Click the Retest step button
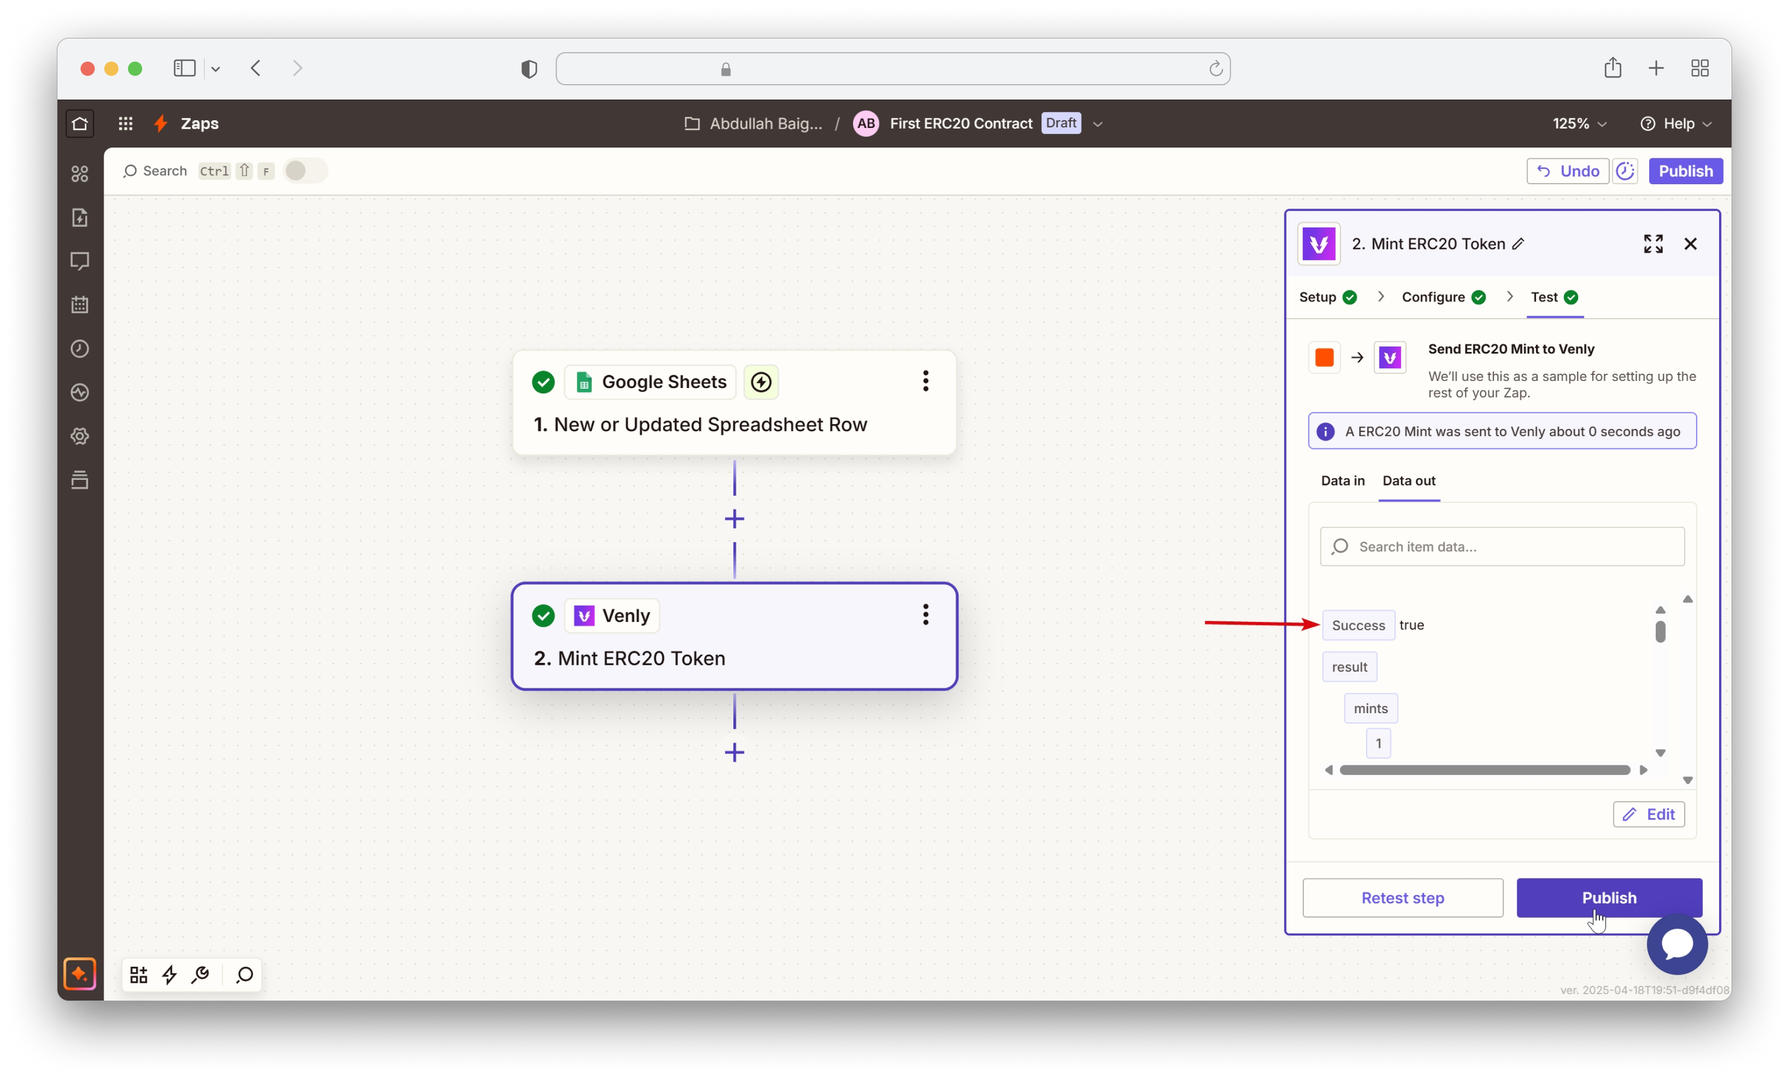1789x1077 pixels. tap(1402, 897)
